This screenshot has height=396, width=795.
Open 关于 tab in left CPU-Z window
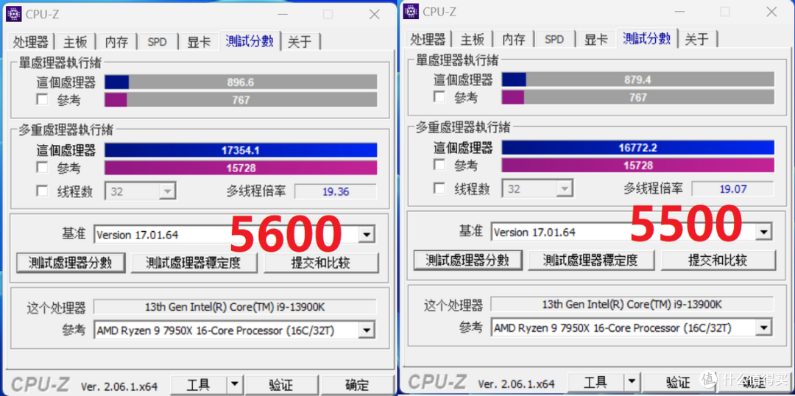pos(300,41)
